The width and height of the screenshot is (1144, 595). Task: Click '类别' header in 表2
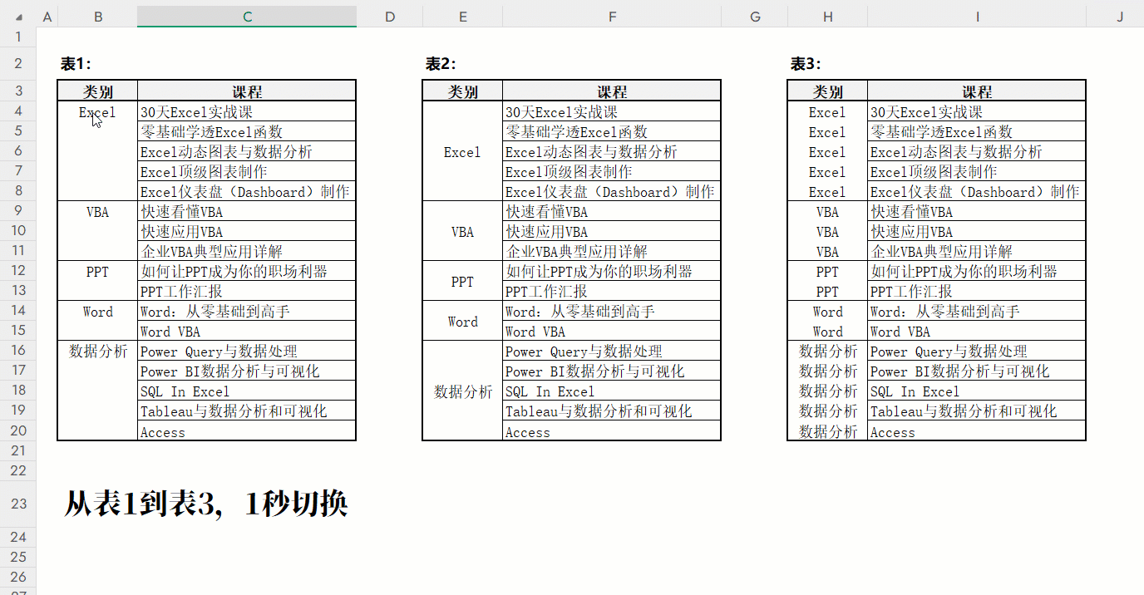pyautogui.click(x=462, y=91)
